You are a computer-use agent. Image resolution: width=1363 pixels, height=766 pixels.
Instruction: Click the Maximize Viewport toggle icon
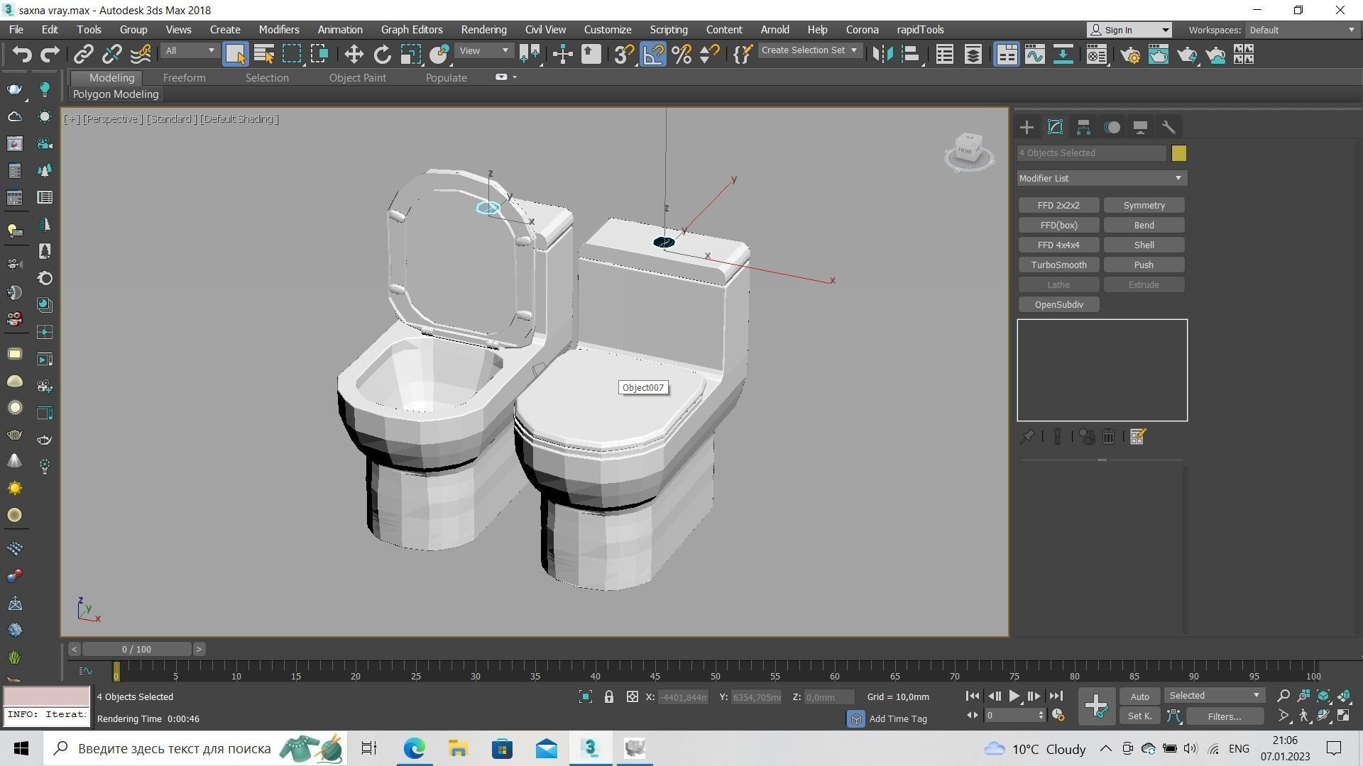click(1344, 716)
